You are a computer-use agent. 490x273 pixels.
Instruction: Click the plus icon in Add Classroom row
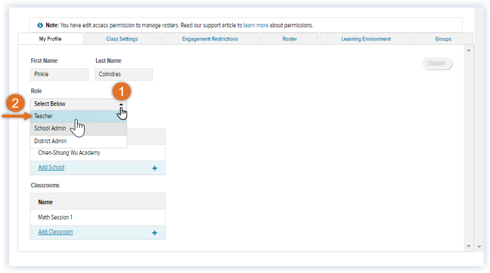click(x=155, y=233)
